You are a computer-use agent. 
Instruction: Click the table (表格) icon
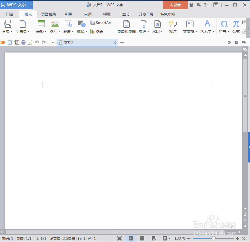point(41,24)
